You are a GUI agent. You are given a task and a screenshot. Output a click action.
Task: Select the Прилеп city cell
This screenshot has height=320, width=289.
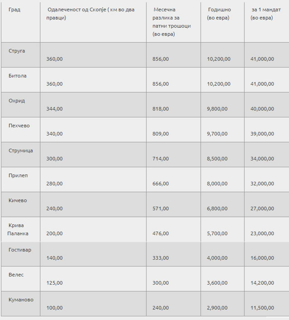click(x=18, y=175)
